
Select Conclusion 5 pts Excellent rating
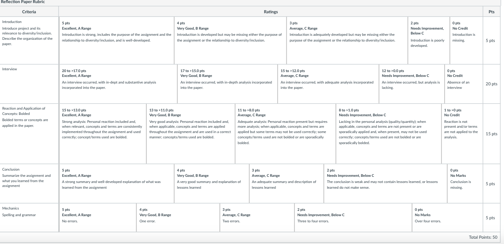pyautogui.click(x=116, y=184)
